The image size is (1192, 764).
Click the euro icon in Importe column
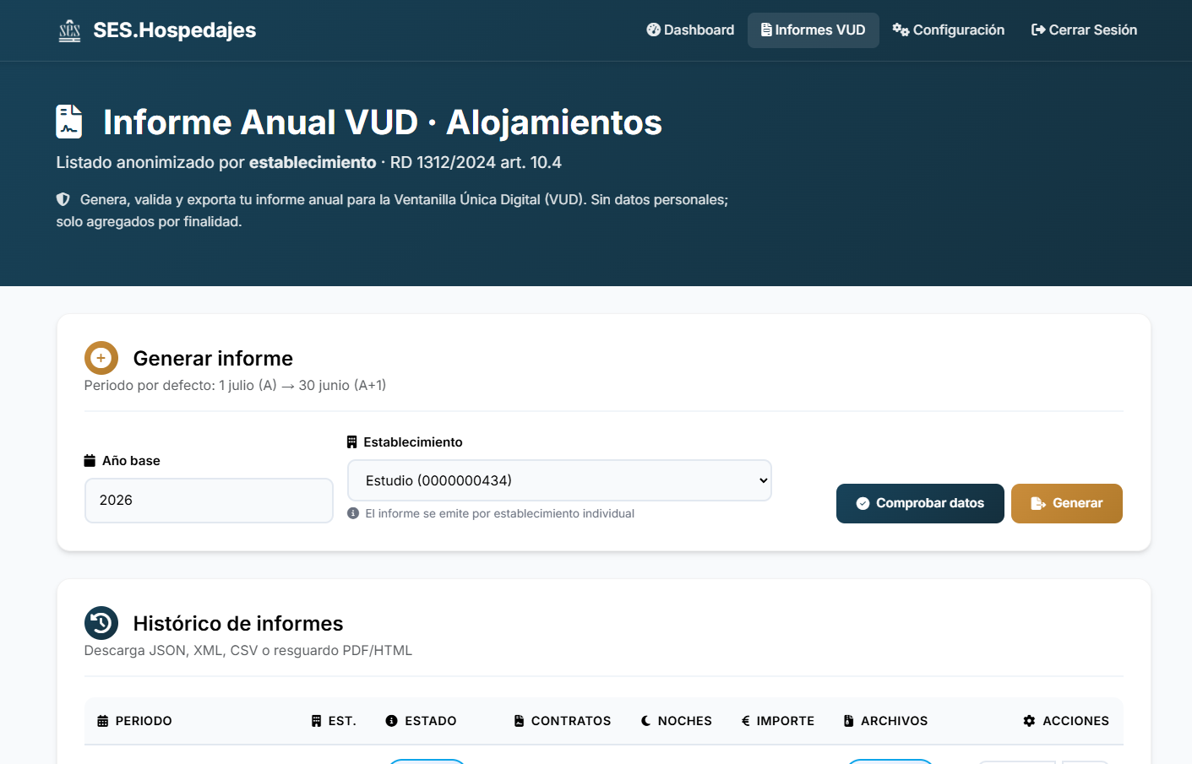[746, 721]
